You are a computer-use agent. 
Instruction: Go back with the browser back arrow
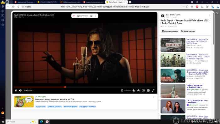click(8, 7)
